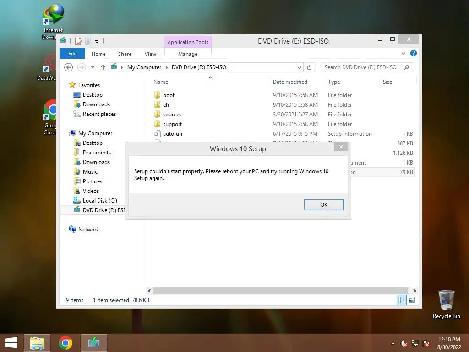Open the Quick Access Toolbar customize dropdown
The width and height of the screenshot is (469, 352).
pyautogui.click(x=97, y=42)
